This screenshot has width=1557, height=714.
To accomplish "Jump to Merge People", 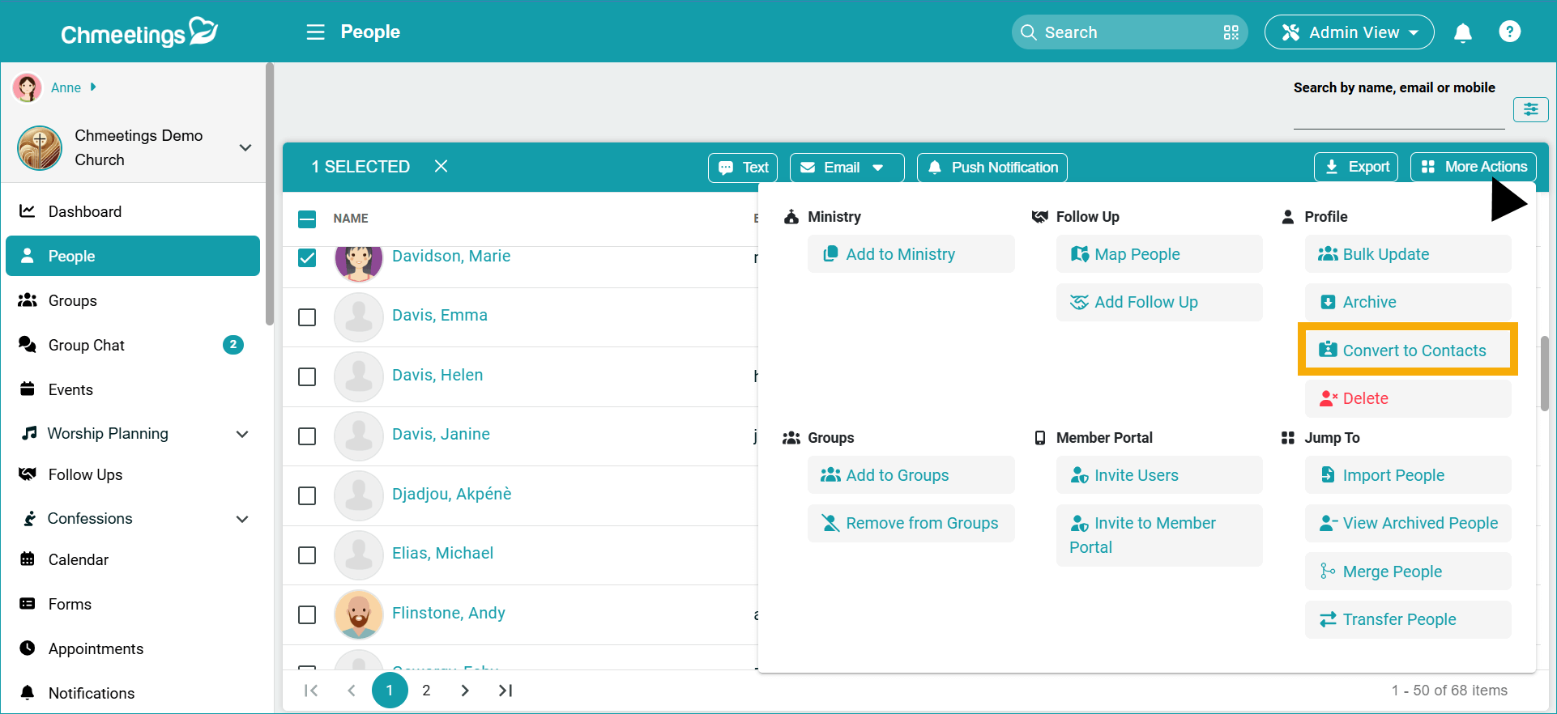I will [1408, 572].
